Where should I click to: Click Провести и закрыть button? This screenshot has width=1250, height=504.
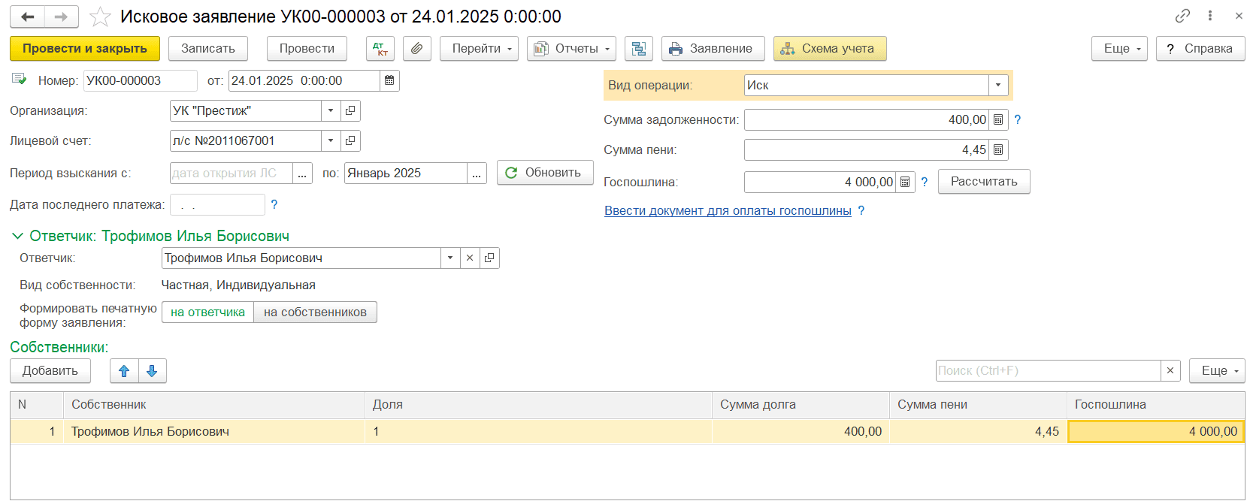click(x=84, y=49)
